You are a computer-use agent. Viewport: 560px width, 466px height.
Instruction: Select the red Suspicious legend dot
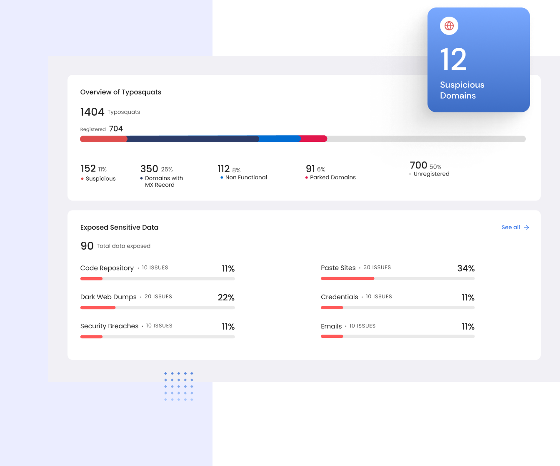pos(82,178)
